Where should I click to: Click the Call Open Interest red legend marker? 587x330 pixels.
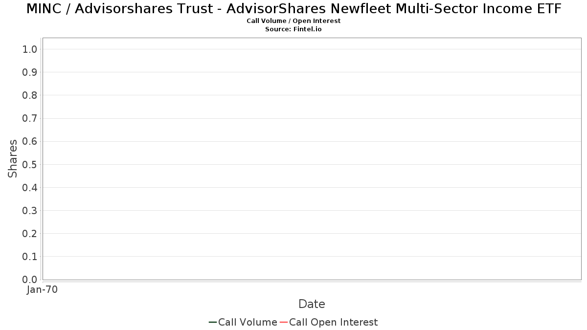284,322
